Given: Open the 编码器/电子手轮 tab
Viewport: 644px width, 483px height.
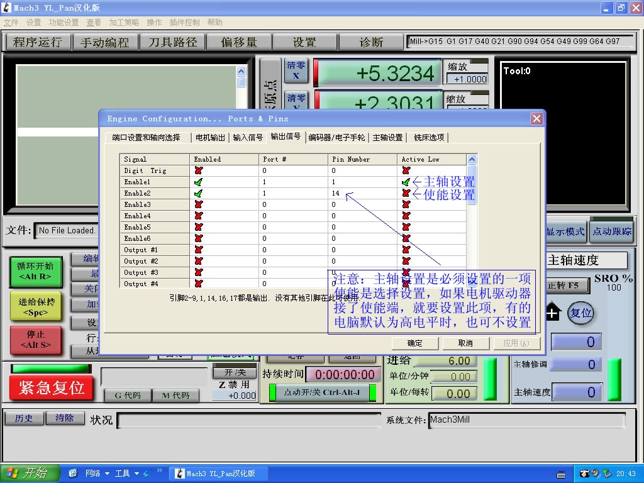Looking at the screenshot, I should (337, 138).
